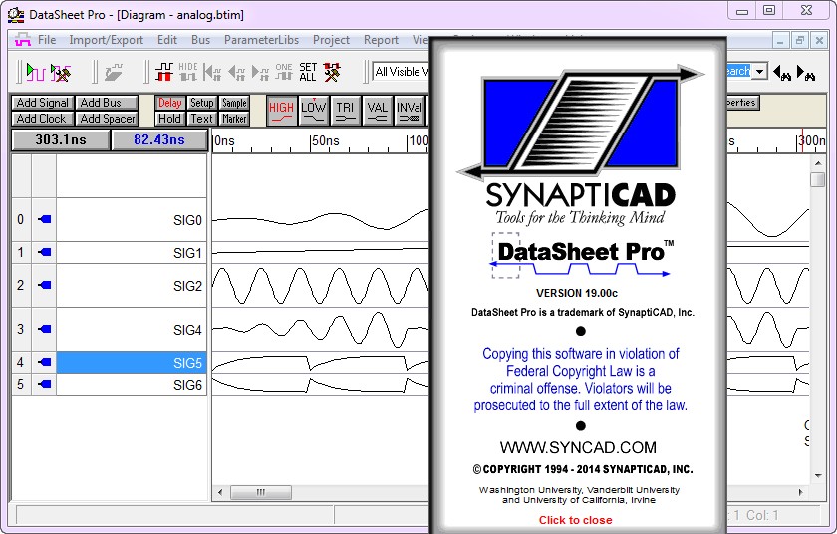837x534 pixels.
Task: Enable Delay parameter mode
Action: (169, 103)
